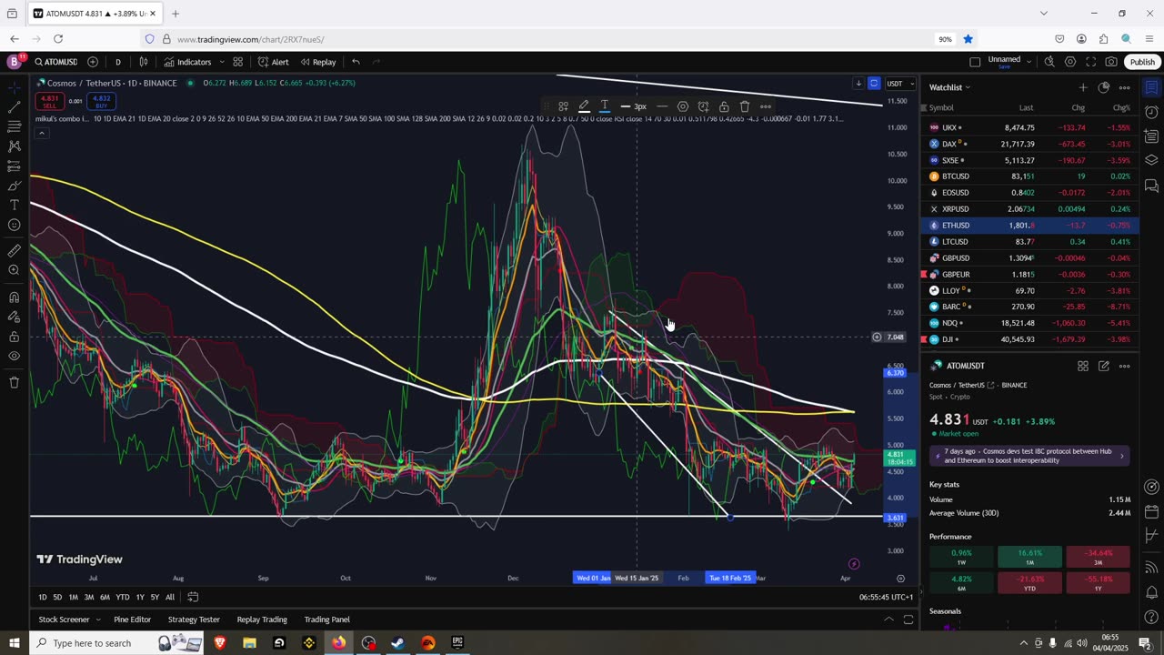Select the ruler measure tool
The width and height of the screenshot is (1164, 655).
(x=14, y=250)
